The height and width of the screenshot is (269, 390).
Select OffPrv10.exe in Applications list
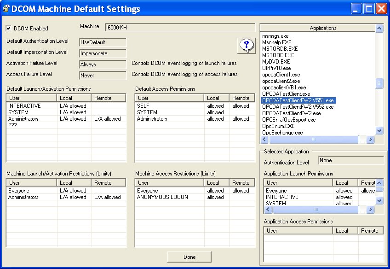276,68
